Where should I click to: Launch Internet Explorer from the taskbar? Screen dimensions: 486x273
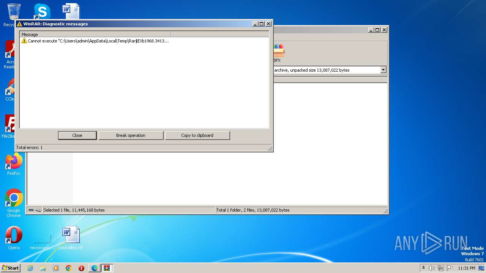(30, 268)
